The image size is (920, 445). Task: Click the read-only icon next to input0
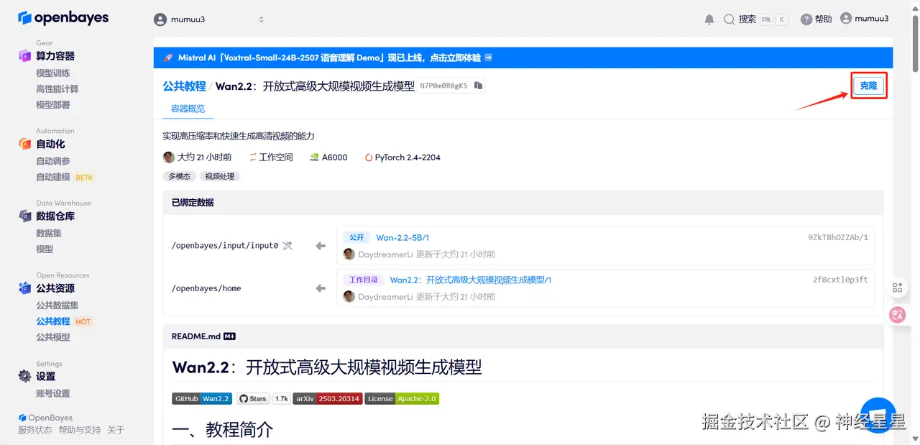tap(287, 246)
